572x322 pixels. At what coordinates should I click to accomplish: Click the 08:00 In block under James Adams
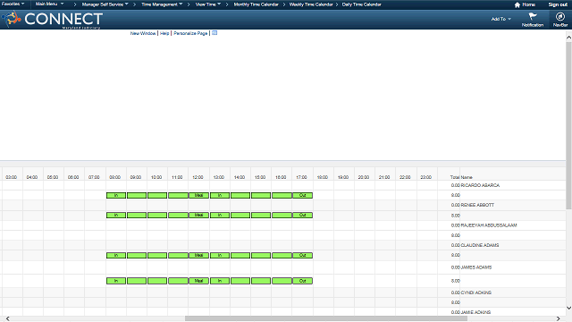[116, 281]
